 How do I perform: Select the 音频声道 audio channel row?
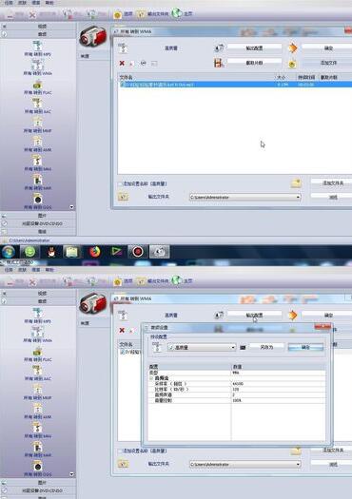237,394
